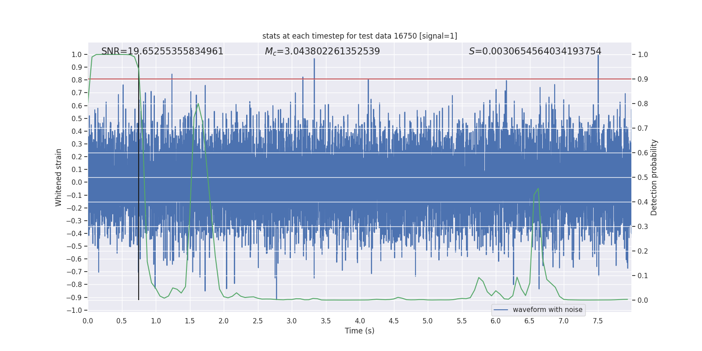Click the red horizontal threshold line

tap(395, 79)
